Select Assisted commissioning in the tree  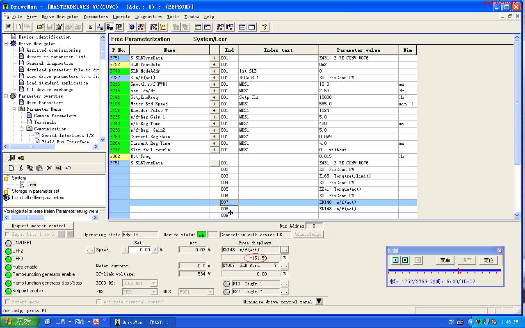54,50
